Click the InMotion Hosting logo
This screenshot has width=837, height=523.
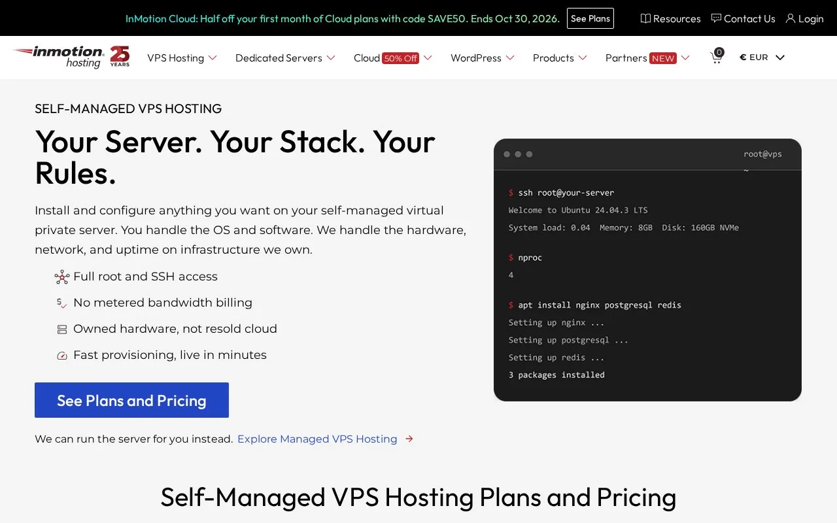tap(59, 57)
